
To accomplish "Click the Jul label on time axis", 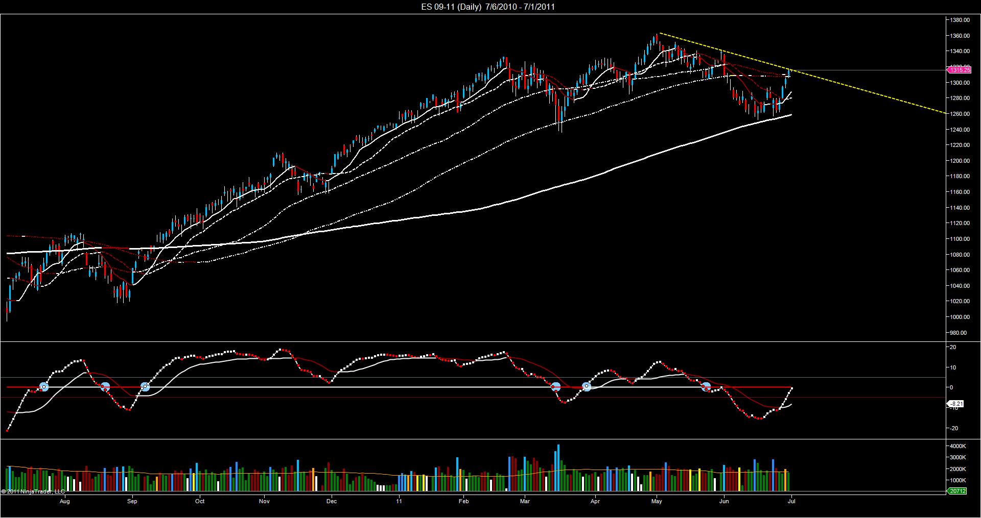I will [x=791, y=501].
